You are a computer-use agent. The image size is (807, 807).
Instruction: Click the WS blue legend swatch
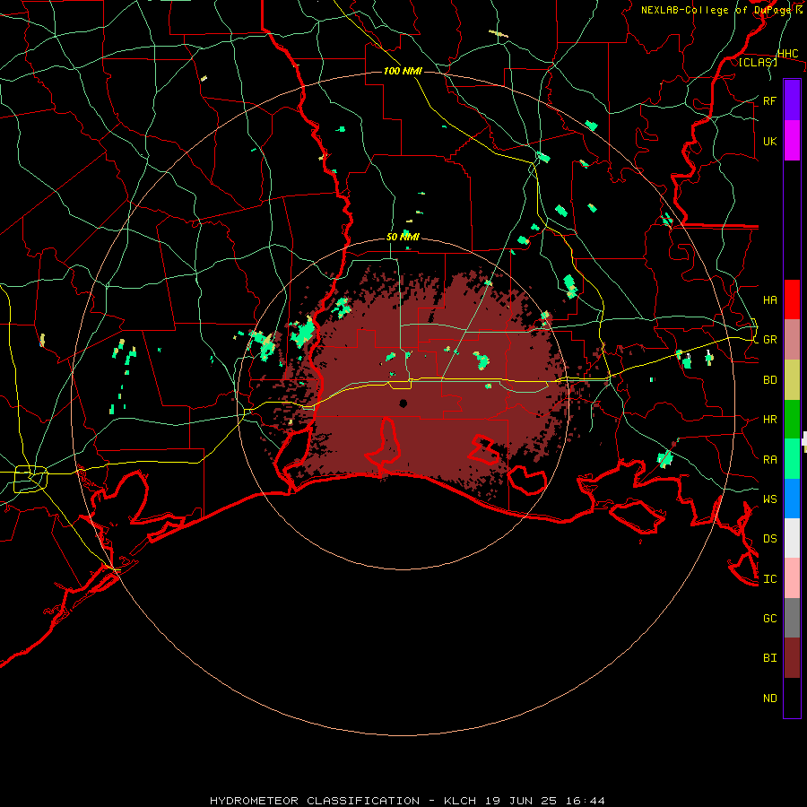point(792,499)
